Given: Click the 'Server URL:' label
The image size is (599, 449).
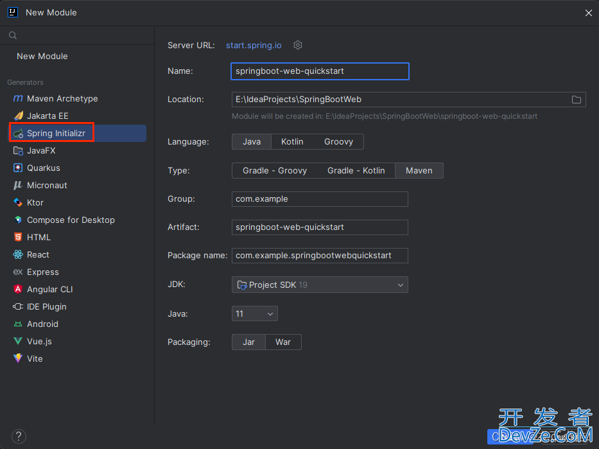Looking at the screenshot, I should [x=191, y=46].
